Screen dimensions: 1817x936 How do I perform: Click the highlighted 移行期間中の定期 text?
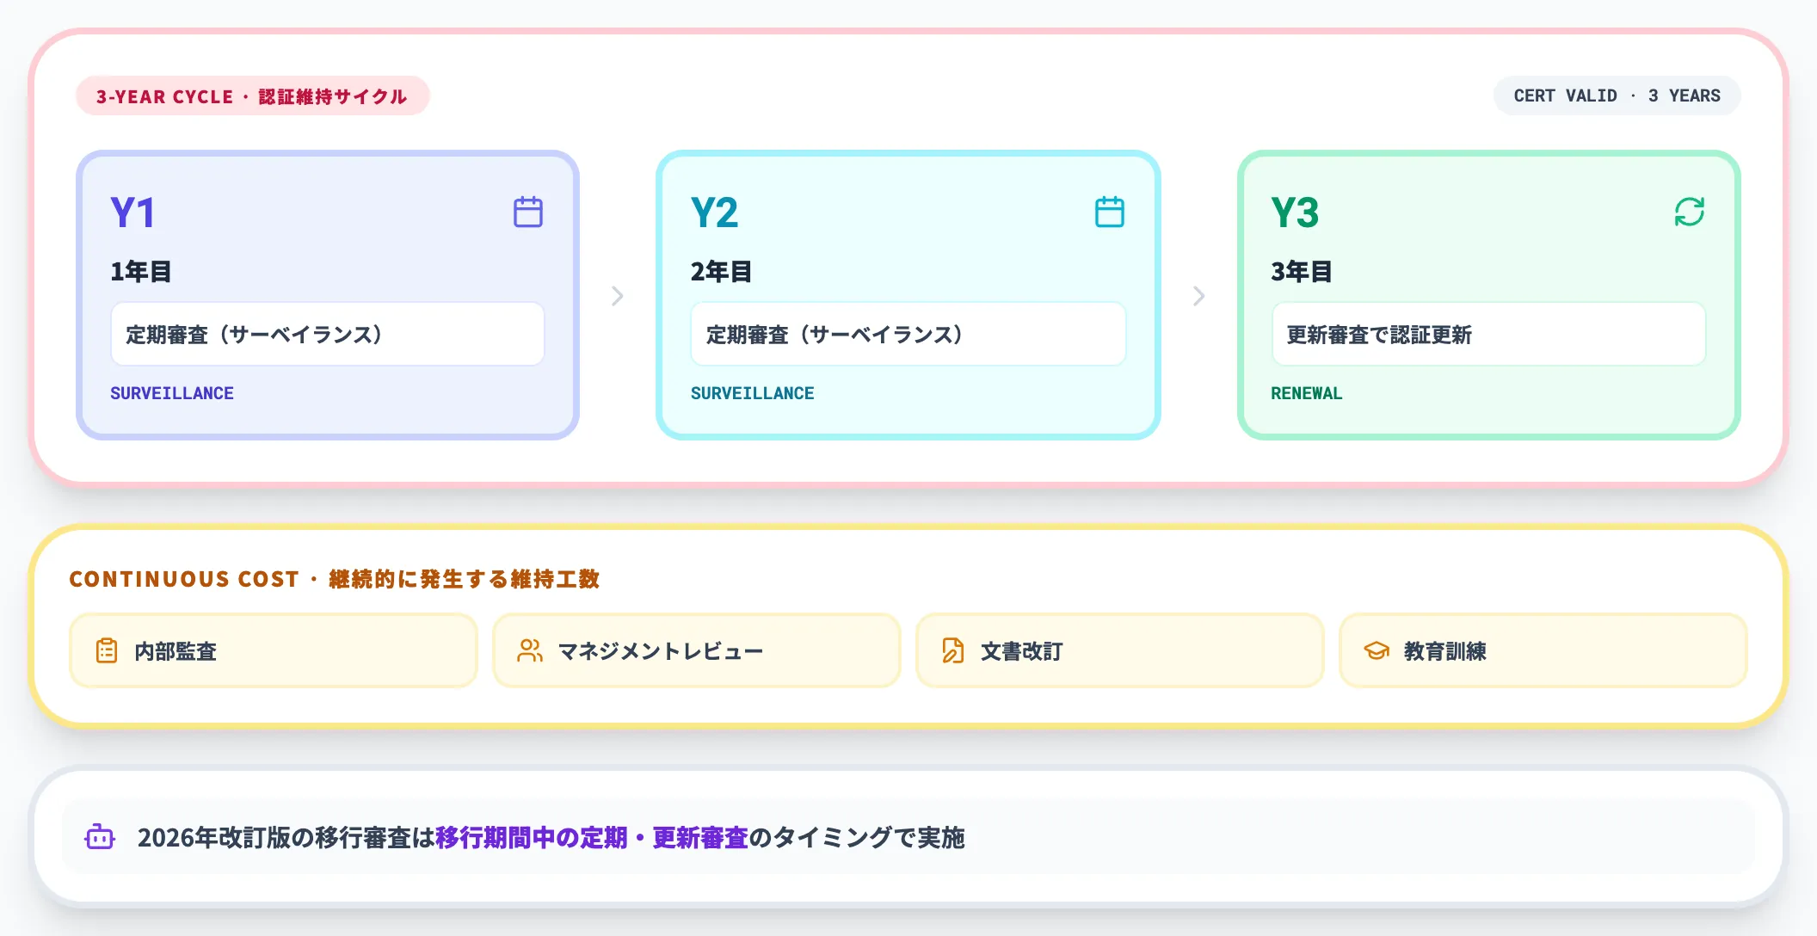click(532, 837)
